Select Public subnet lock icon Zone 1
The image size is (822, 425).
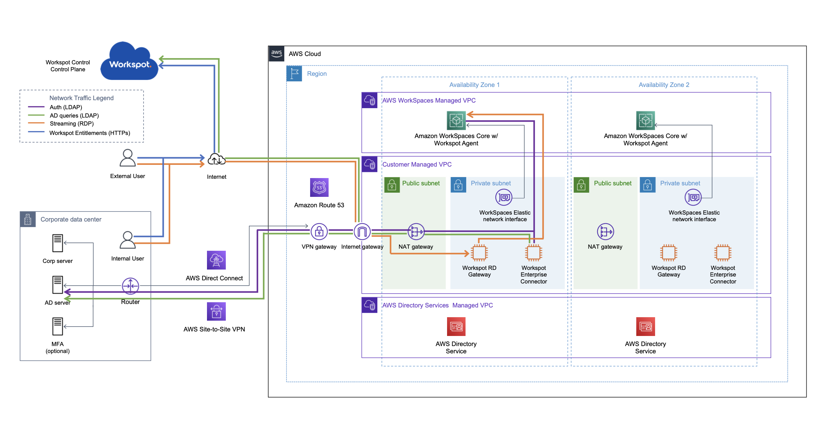[392, 185]
